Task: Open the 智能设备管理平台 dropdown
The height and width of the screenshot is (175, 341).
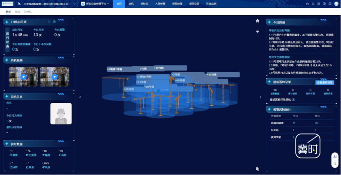Action: [x=108, y=4]
